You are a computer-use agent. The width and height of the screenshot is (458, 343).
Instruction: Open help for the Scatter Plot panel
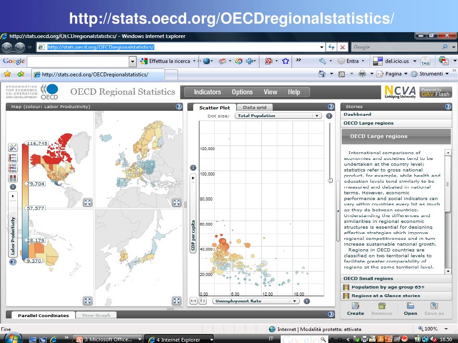pos(331,107)
